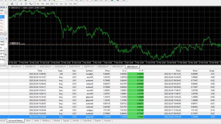221x124 pixels.
Task: Open the Code Base terminal tab
Action: 87,121
